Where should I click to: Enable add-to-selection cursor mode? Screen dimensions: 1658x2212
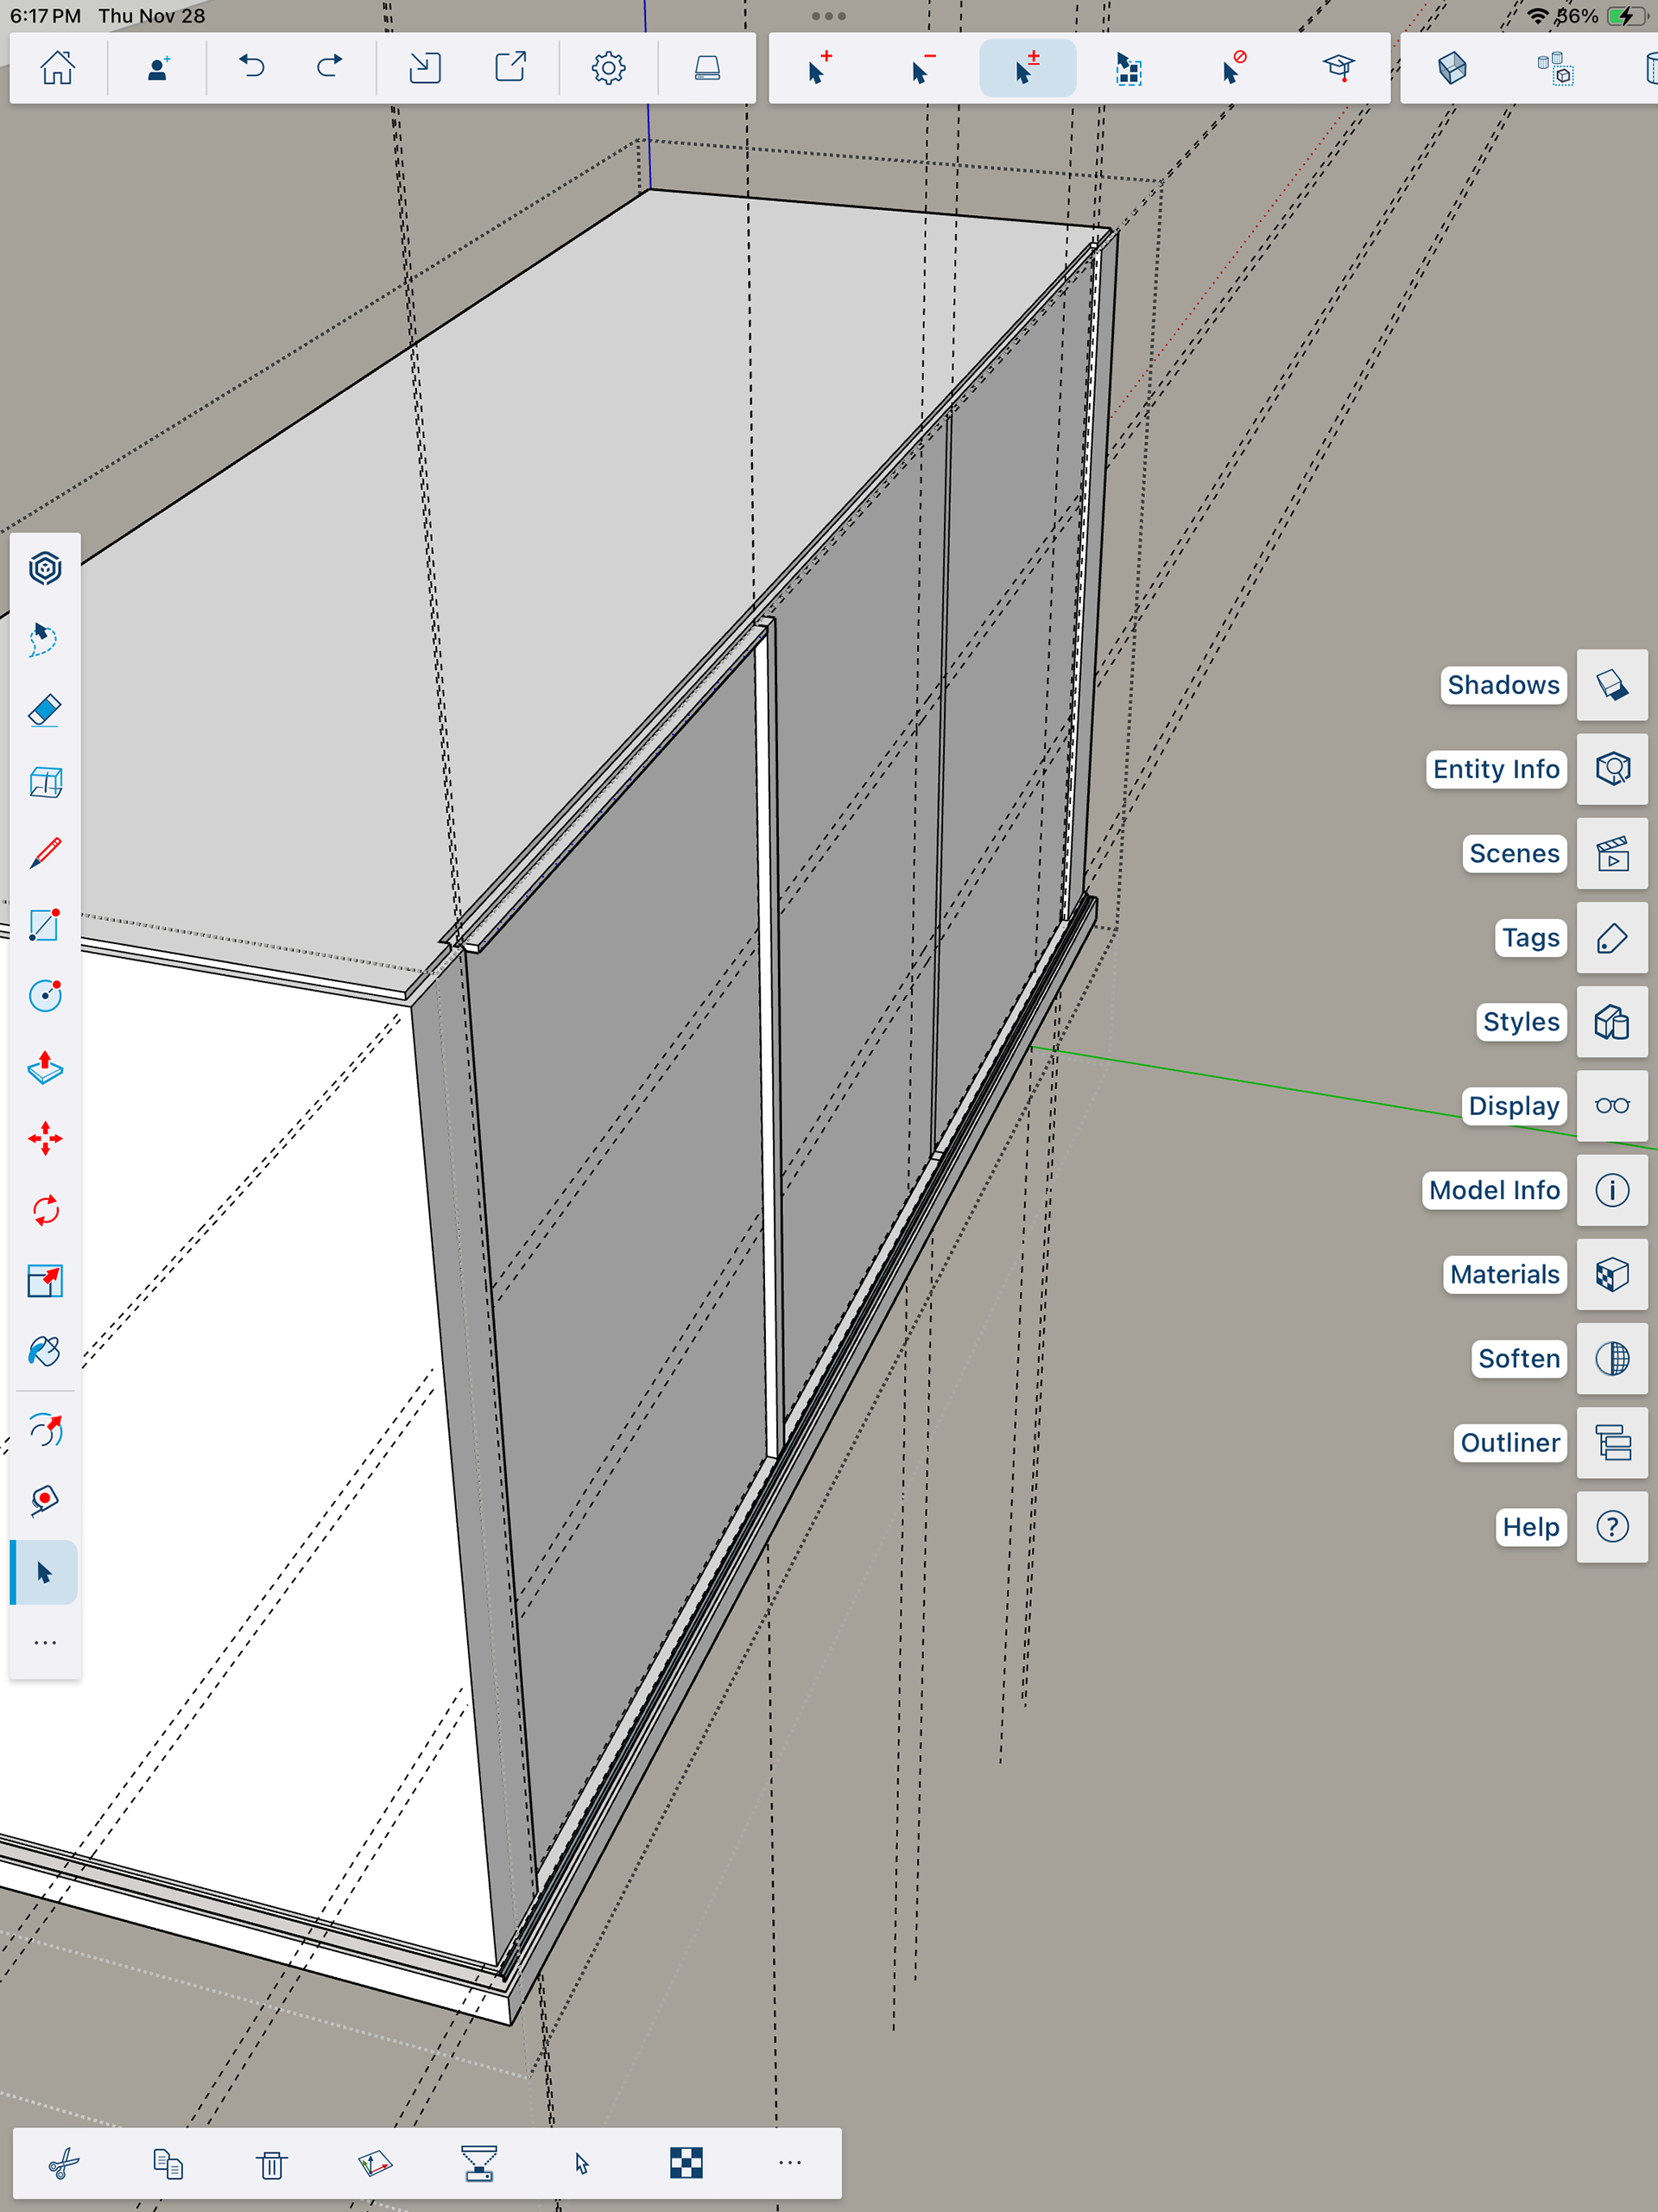coord(819,68)
